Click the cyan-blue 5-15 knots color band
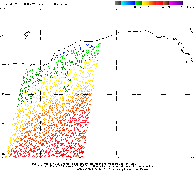 pos(128,3)
